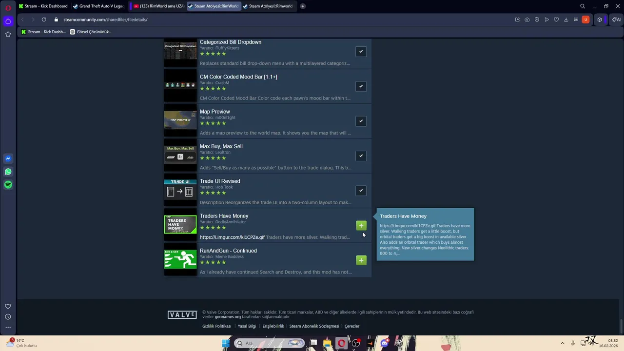Open Categorized Bill Dropdown mod title
Viewport: 624px width, 351px height.
231,42
